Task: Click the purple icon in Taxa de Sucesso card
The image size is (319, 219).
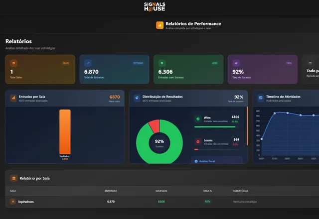Action: click(x=236, y=63)
